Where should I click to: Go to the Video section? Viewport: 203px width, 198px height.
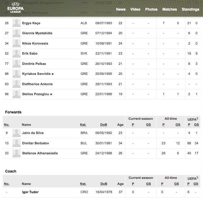point(135,9)
